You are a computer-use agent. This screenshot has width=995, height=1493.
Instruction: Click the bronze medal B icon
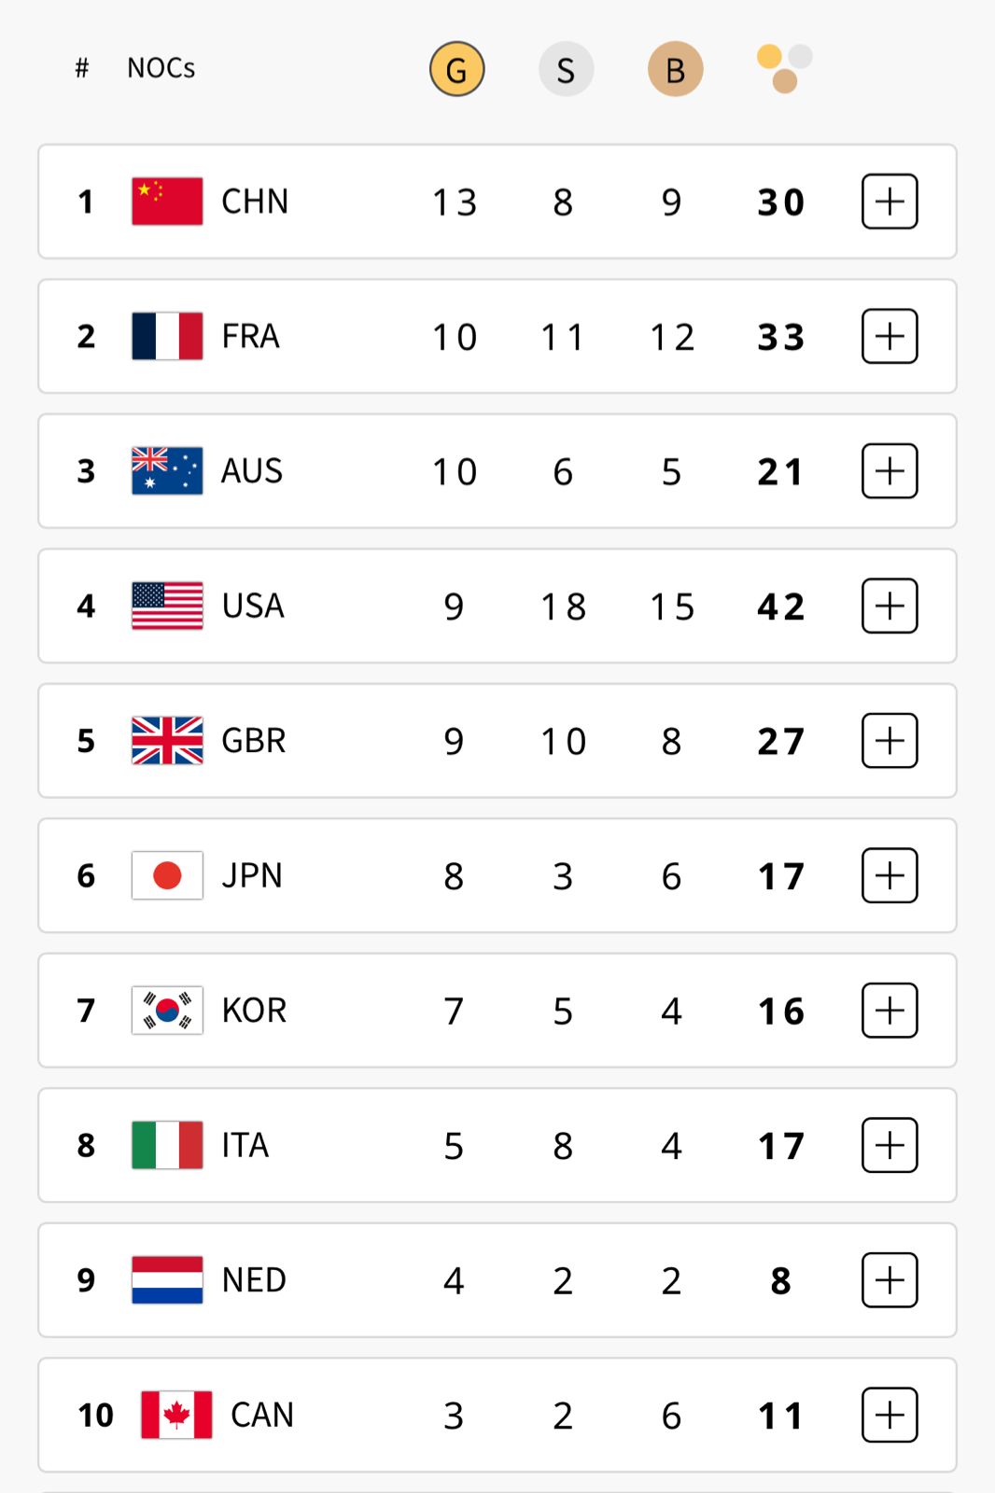click(675, 69)
